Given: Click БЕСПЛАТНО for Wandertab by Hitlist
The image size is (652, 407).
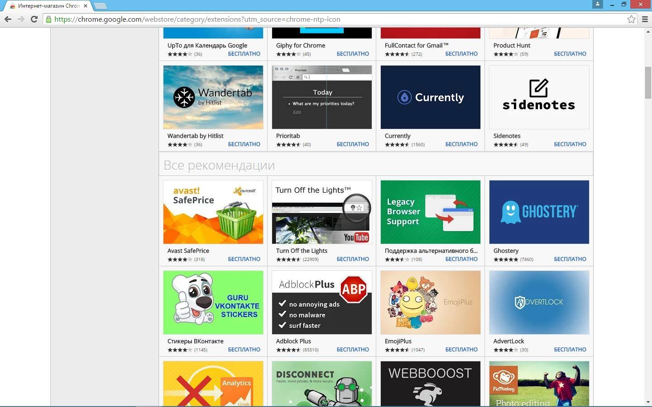Looking at the screenshot, I should (244, 144).
